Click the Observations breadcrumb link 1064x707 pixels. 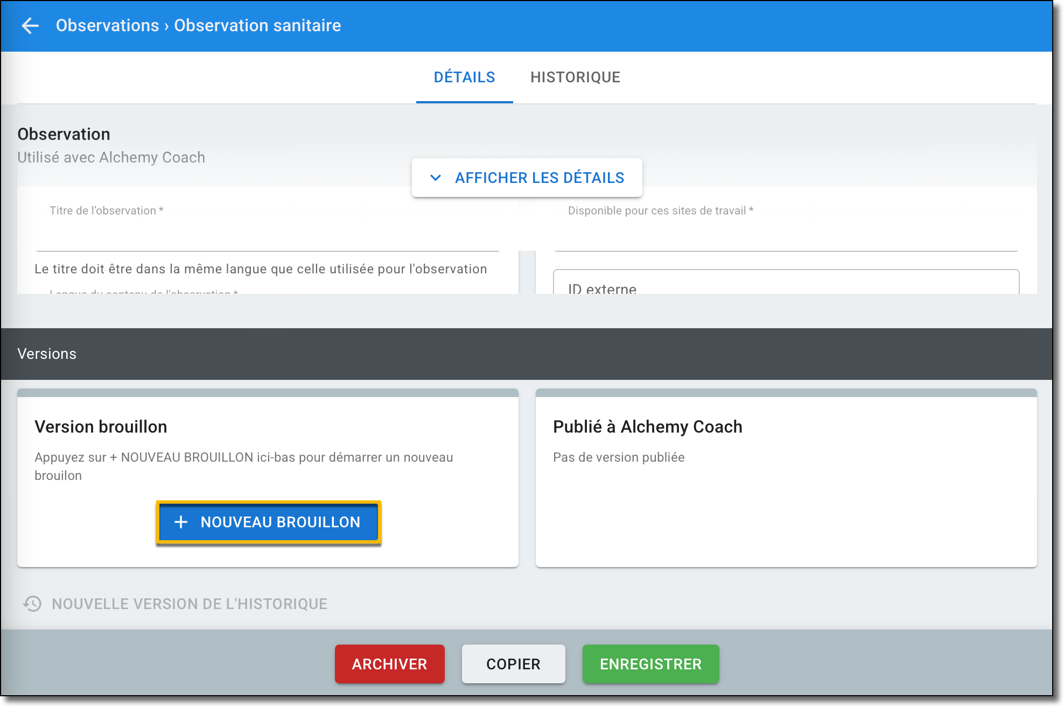[107, 25]
